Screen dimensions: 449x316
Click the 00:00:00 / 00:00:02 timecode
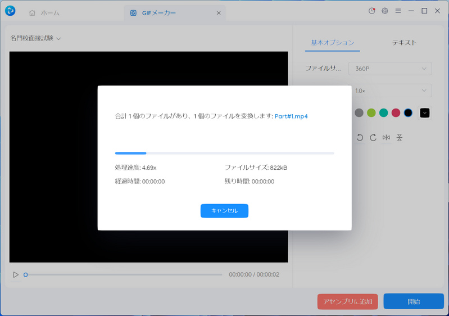(x=254, y=274)
